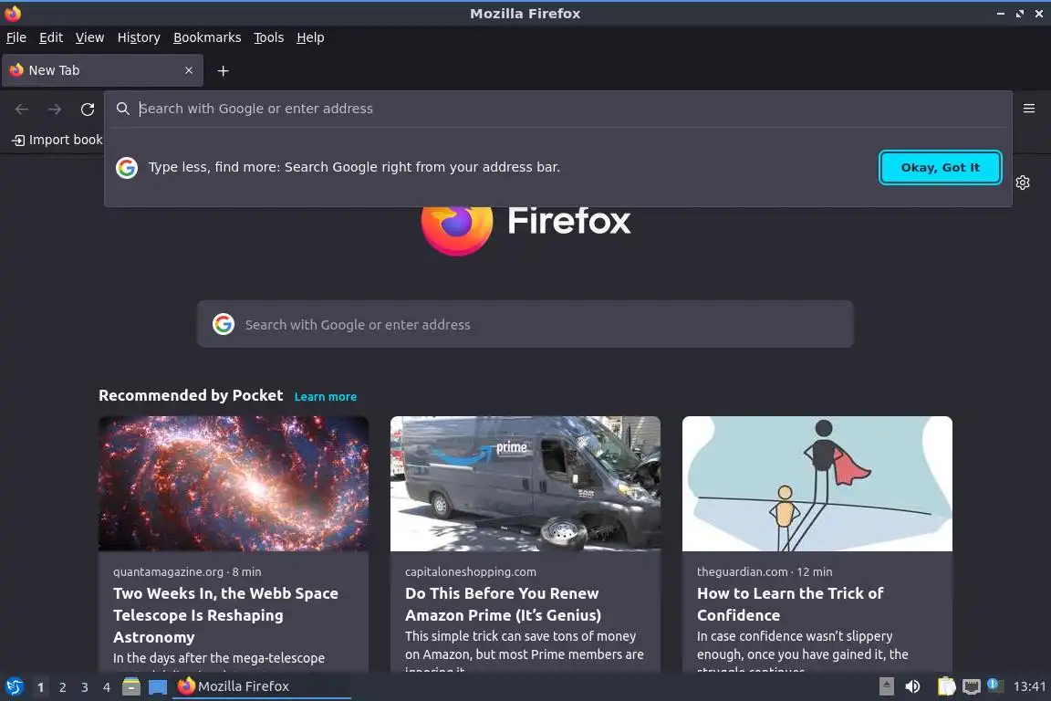Go forward one page
This screenshot has width=1051, height=701.
click(x=55, y=109)
